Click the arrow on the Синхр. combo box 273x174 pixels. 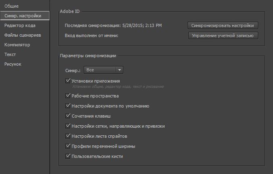click(119, 70)
